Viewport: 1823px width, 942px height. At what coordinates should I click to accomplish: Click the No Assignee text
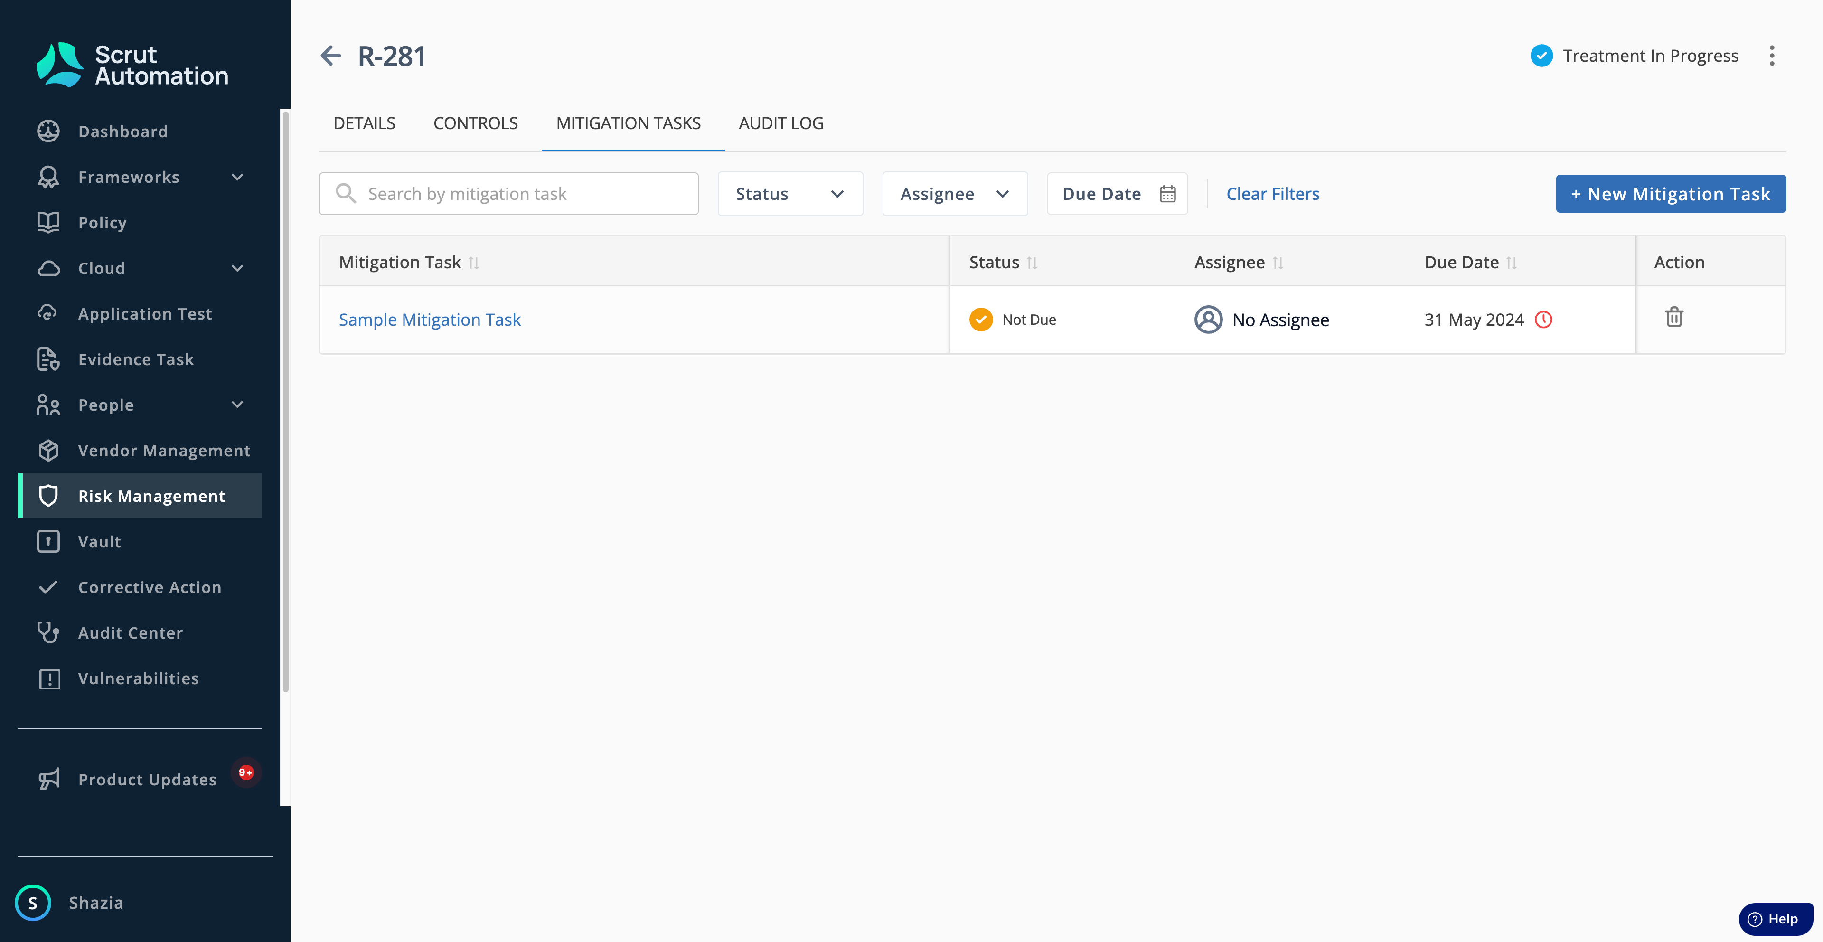pos(1281,320)
